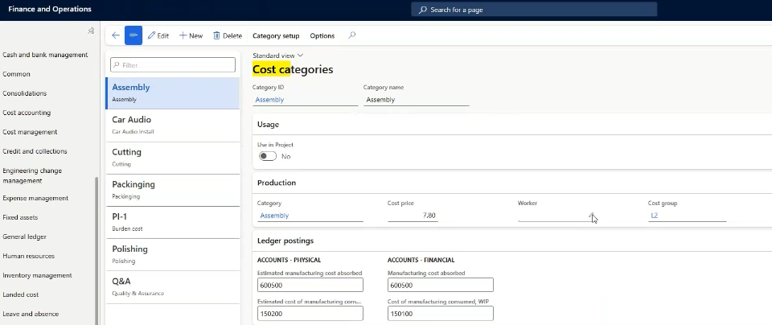Toggle the Use in Project switch
Screen dimensions: 772x325
(268, 156)
